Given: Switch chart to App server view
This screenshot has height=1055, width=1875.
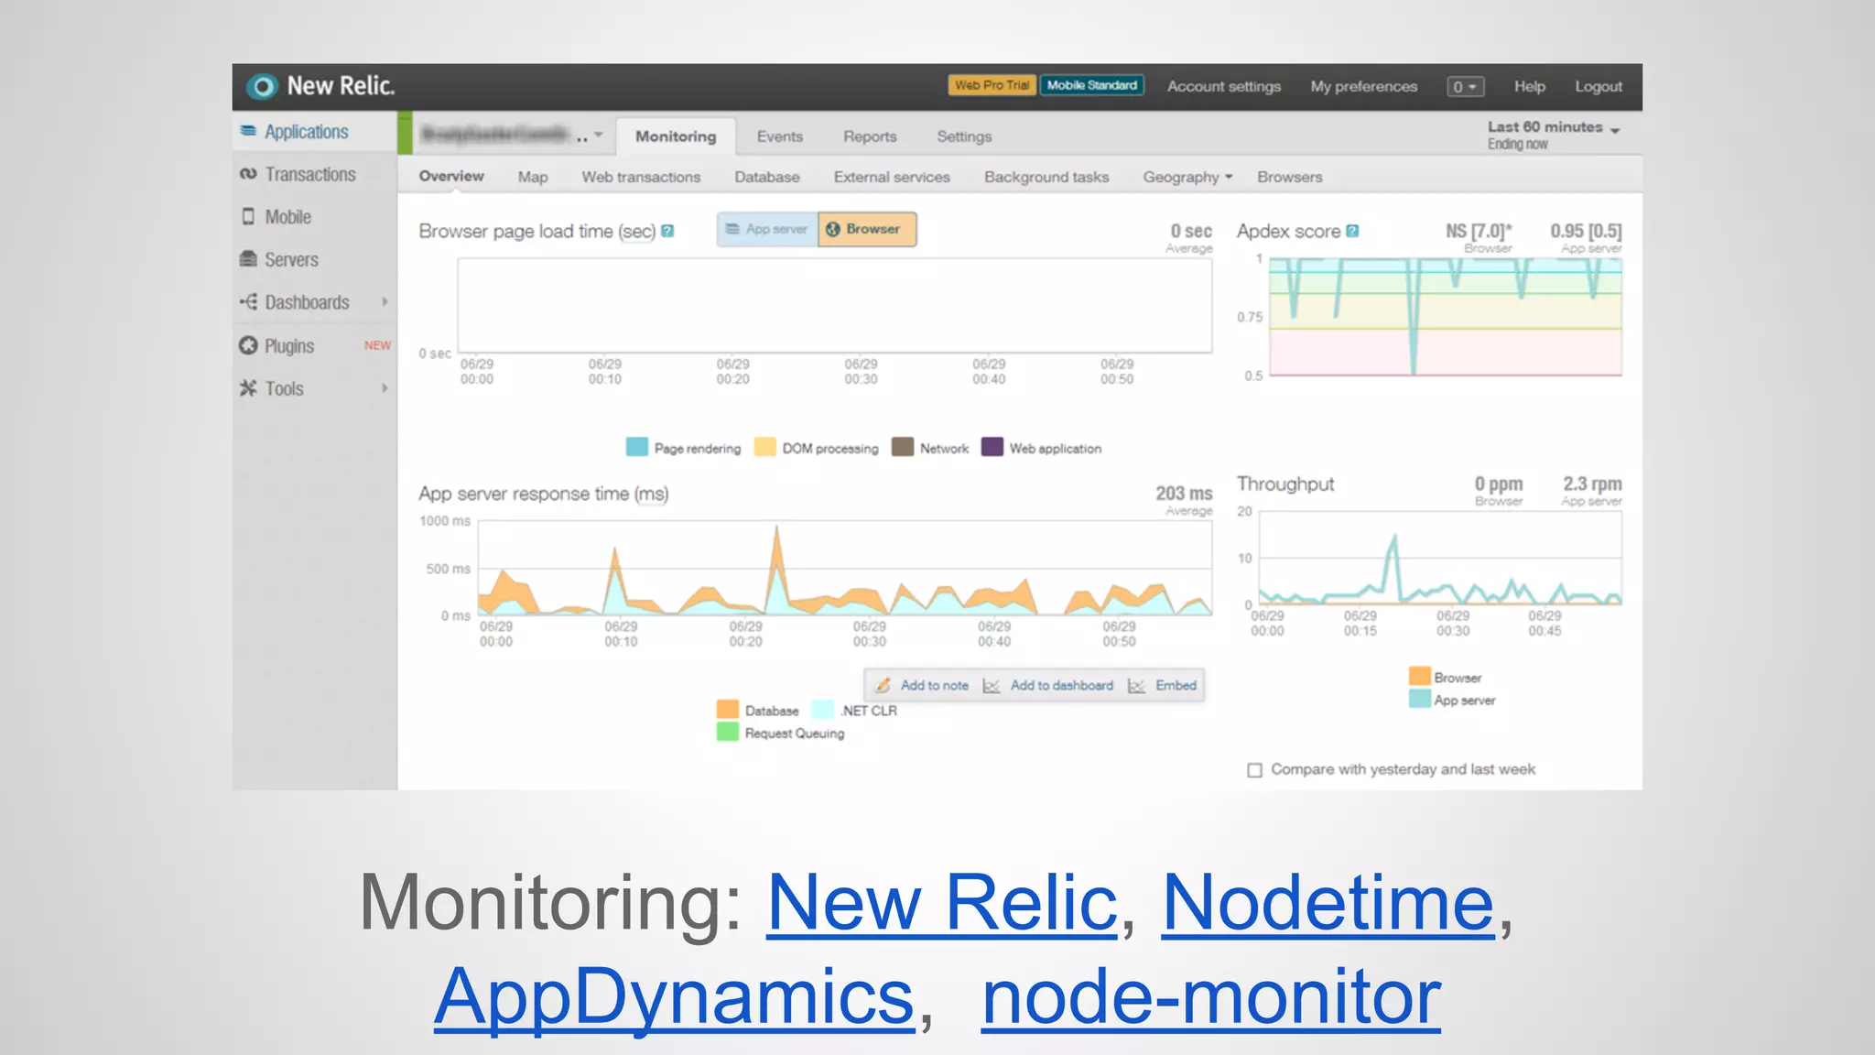Looking at the screenshot, I should [767, 229].
